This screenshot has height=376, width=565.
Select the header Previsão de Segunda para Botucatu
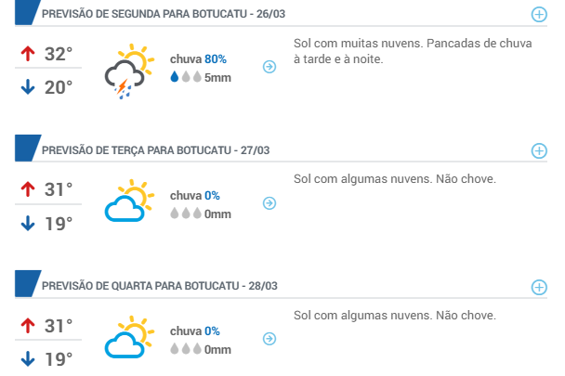[164, 14]
